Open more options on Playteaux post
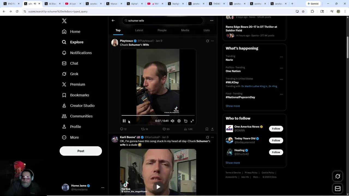Image resolution: width=349 pixels, height=196 pixels. 212,41
